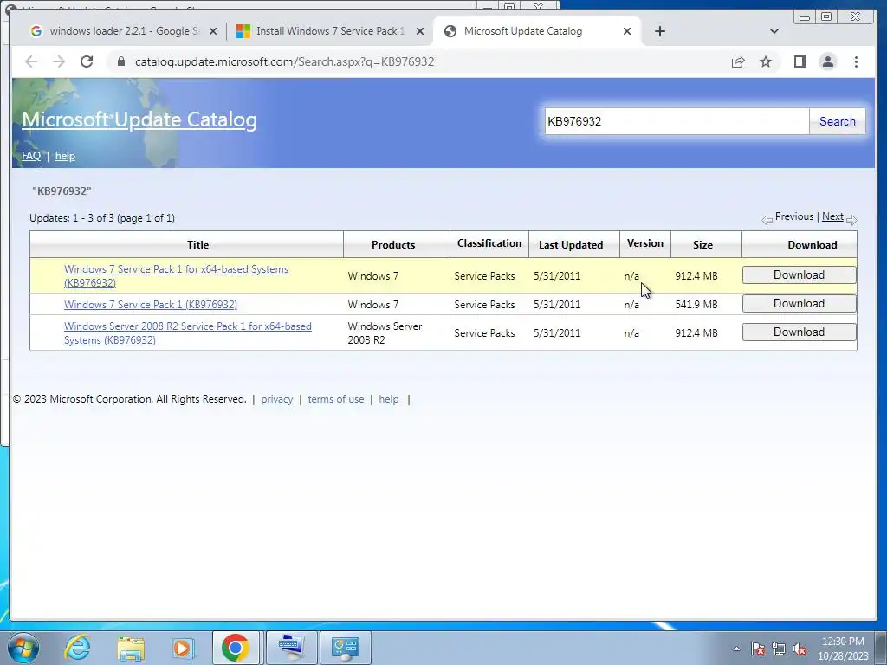Screen dimensions: 887x665
Task: Download the Windows Server 2008 R2 update
Action: pos(799,332)
